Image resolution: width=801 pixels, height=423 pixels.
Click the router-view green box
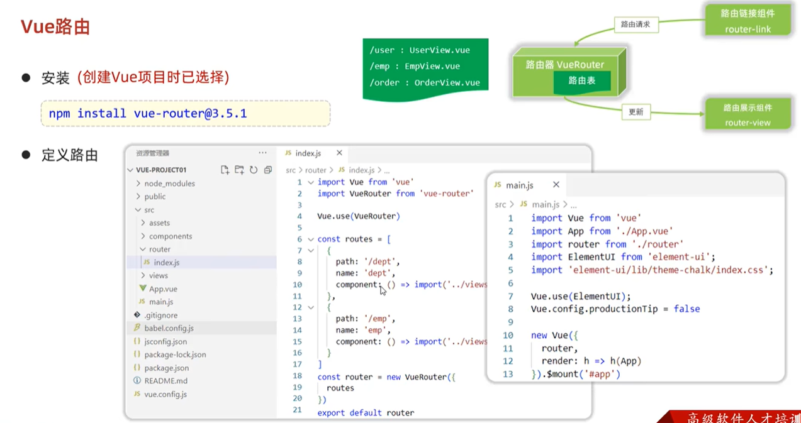pyautogui.click(x=748, y=114)
